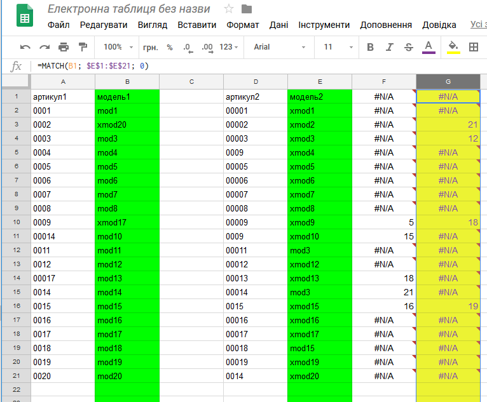The width and height of the screenshot is (487, 402).
Task: Click the Undo arrow icon
Action: pos(25,47)
